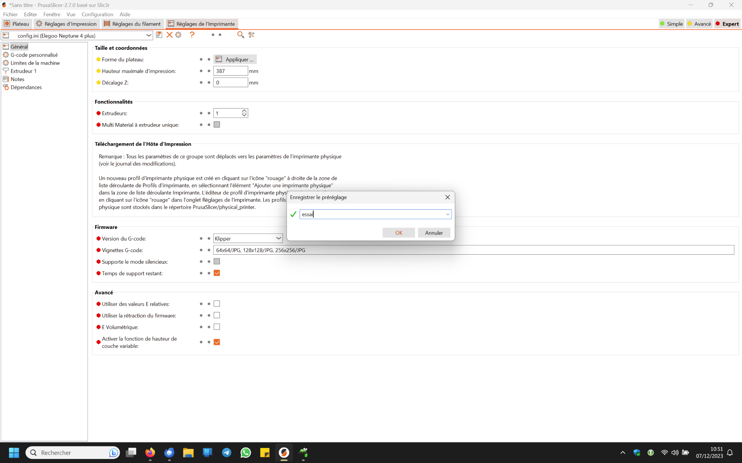Click Annuler to cancel saving preset
The height and width of the screenshot is (463, 742).
[x=434, y=233]
